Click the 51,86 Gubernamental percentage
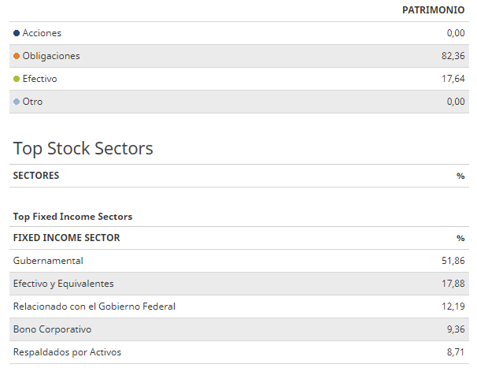Viewport: 477px width, 379px height. click(x=453, y=261)
